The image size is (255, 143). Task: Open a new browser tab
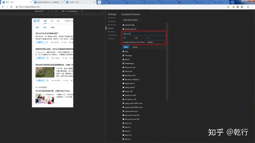[x=99, y=2]
